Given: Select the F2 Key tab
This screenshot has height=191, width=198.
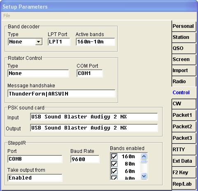Looking at the screenshot, I should point(184,173).
